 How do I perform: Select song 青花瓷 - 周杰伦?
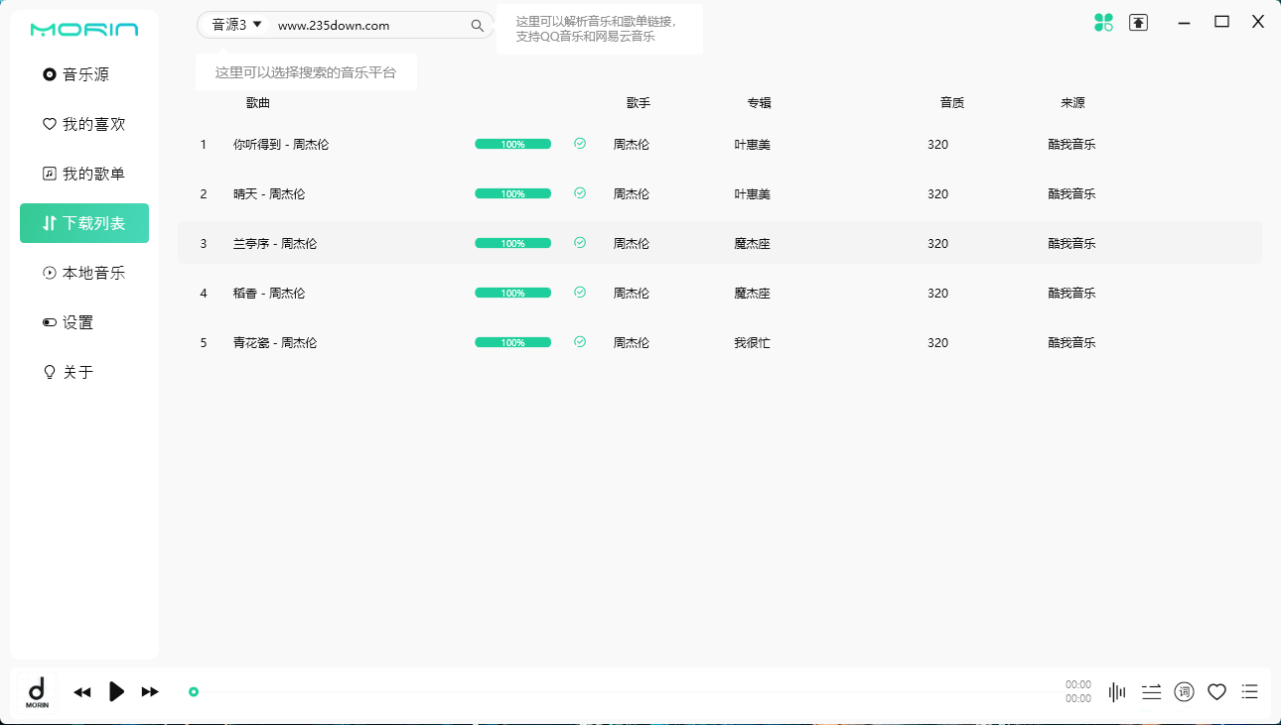[275, 343]
